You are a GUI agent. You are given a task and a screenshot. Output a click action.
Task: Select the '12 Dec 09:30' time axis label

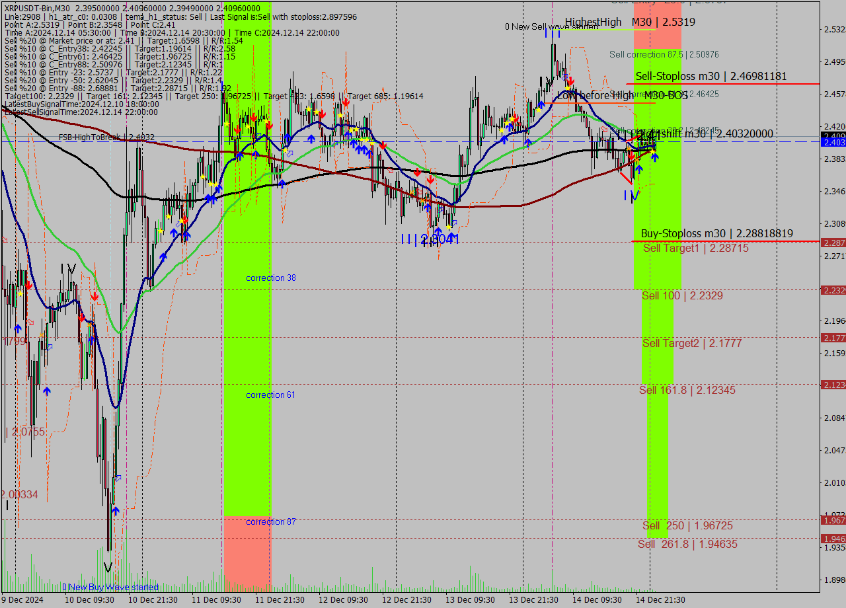click(343, 600)
